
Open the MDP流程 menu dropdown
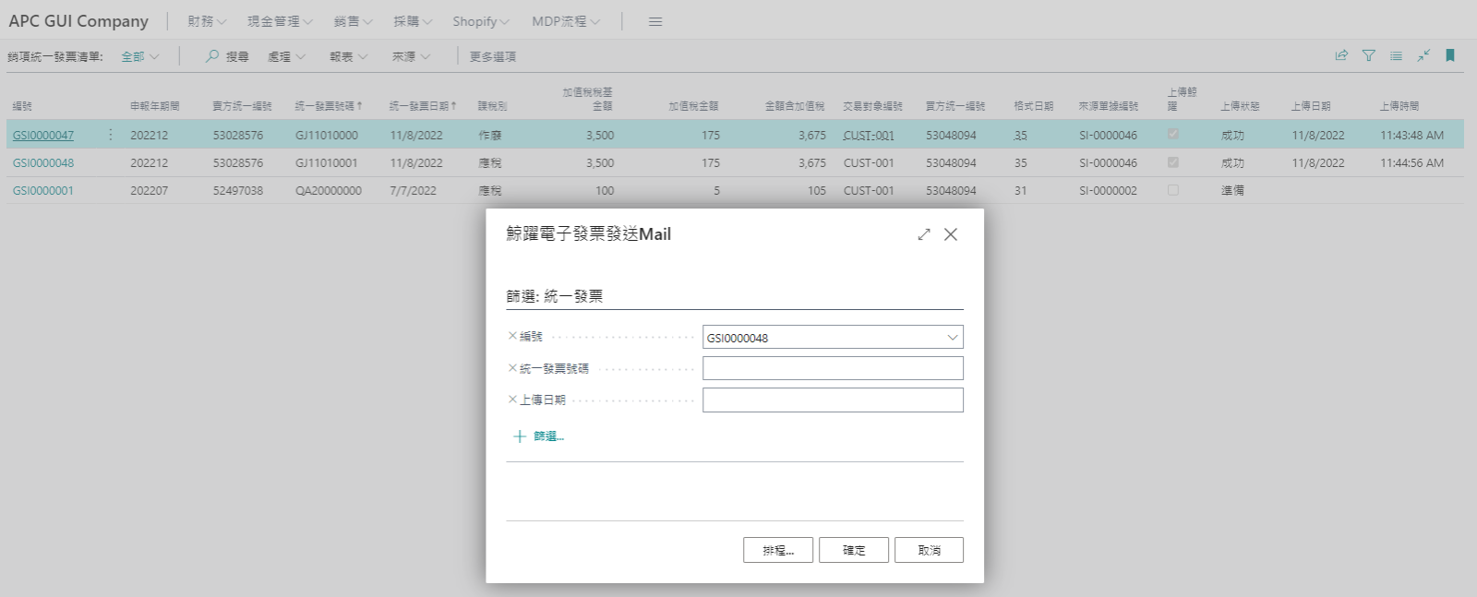tap(566, 21)
